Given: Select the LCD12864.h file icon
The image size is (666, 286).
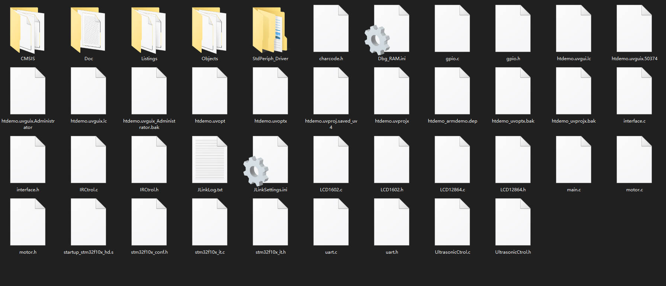Looking at the screenshot, I should click(x=513, y=159).
